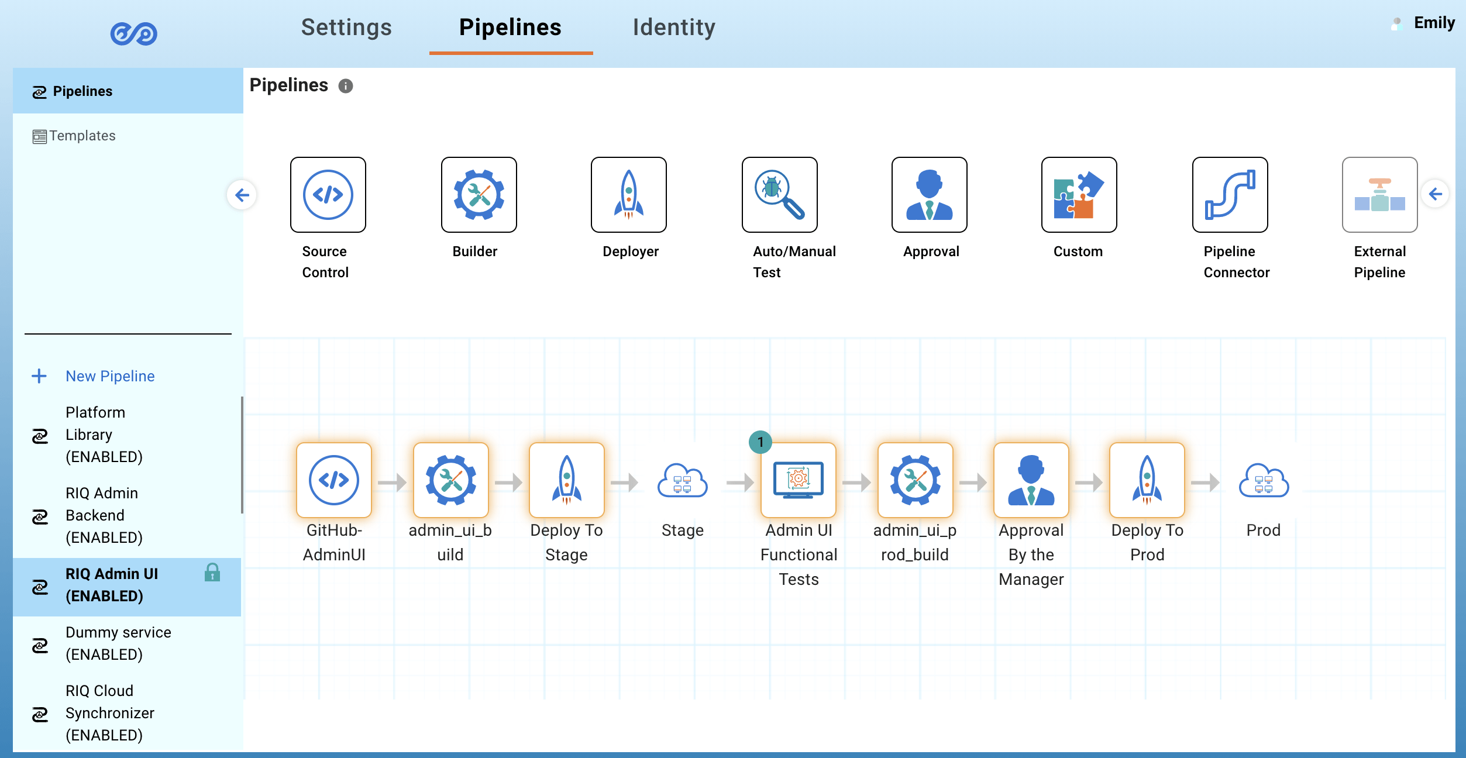Click the Pipelines info icon
This screenshot has width=1466, height=758.
[346, 86]
